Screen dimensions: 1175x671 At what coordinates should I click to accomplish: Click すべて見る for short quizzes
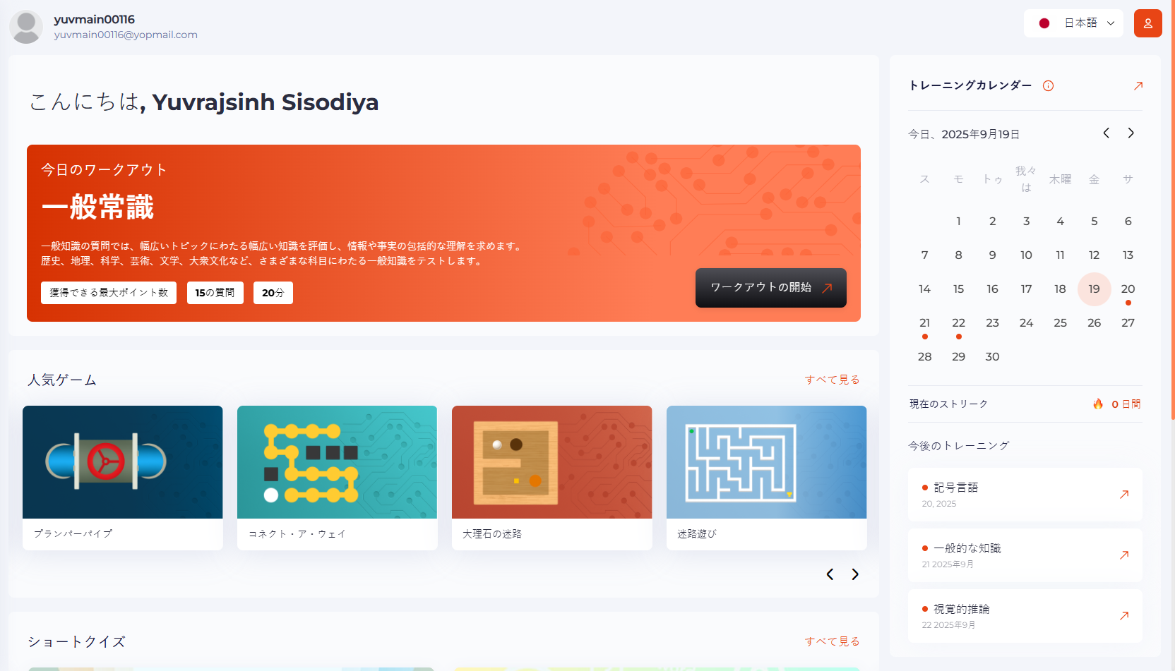click(833, 641)
